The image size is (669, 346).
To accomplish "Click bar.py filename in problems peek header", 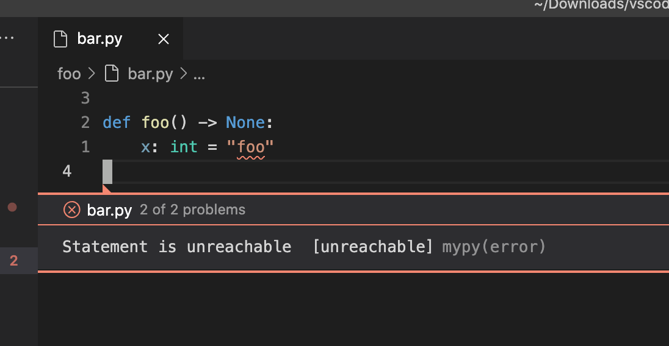I will [x=109, y=210].
